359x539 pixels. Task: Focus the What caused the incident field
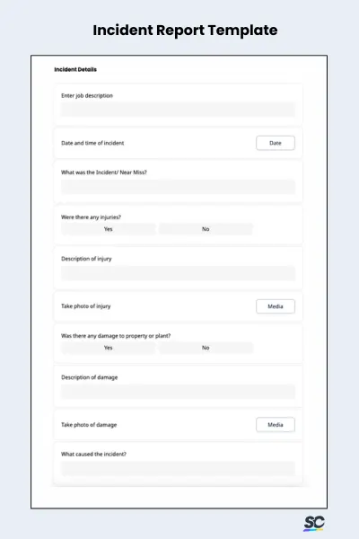[x=178, y=469]
